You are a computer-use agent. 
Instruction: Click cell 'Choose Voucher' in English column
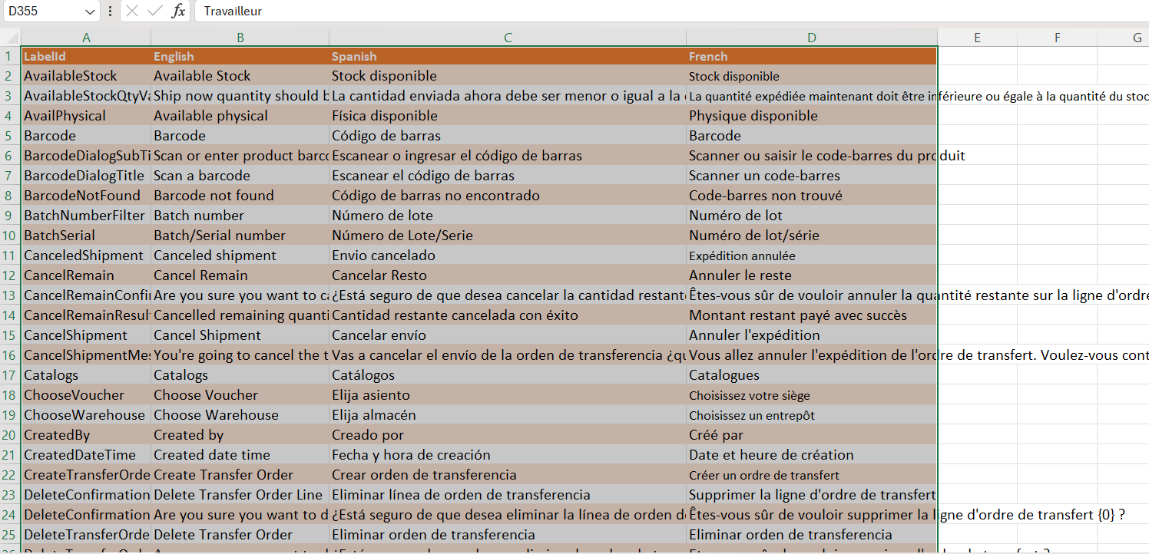(x=240, y=395)
